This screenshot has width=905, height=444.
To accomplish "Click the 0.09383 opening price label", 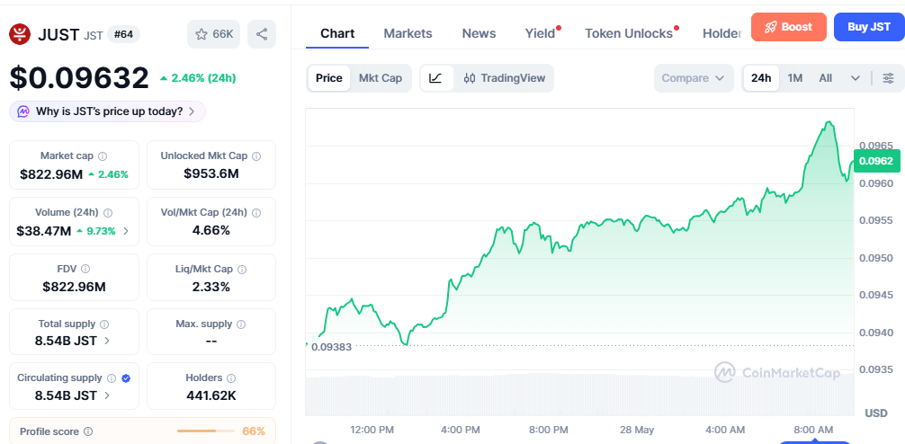I will (331, 347).
